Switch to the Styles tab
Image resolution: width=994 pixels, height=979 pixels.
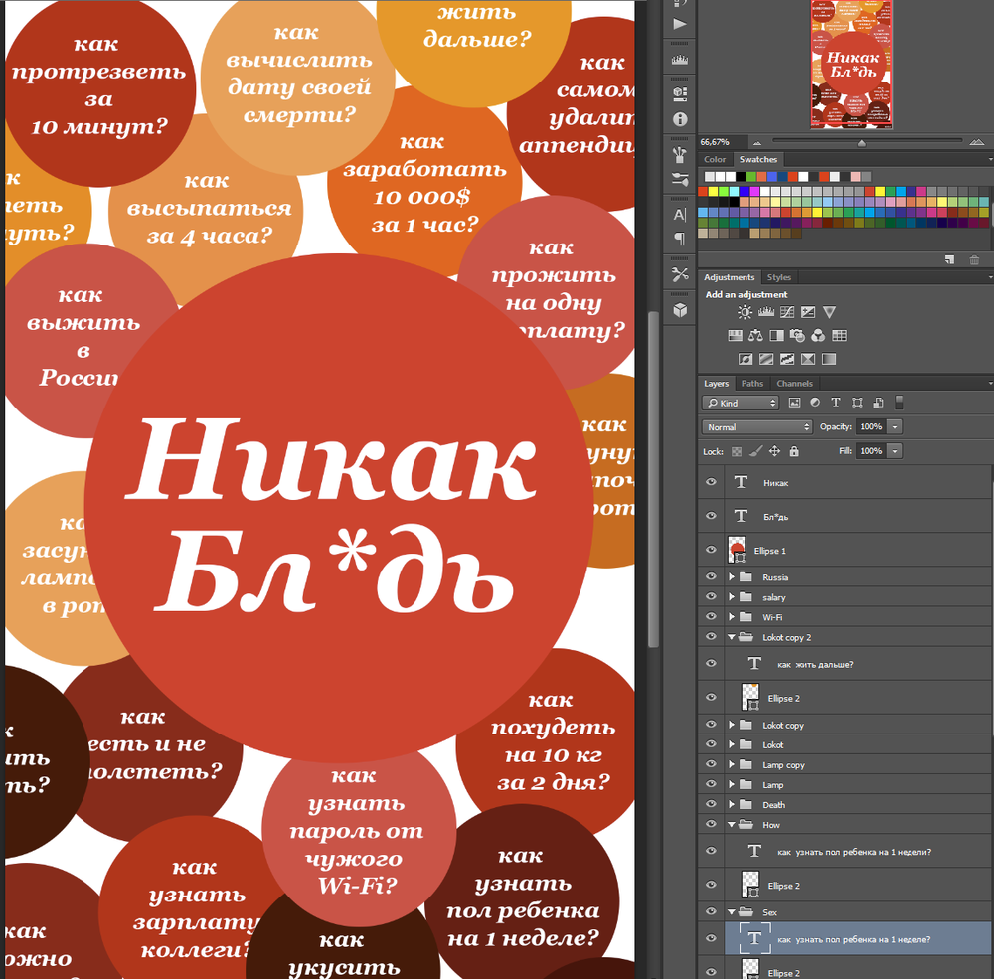pos(779,278)
